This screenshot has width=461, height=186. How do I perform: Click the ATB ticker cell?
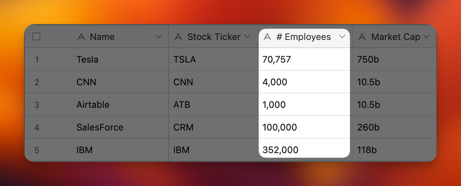coord(182,105)
